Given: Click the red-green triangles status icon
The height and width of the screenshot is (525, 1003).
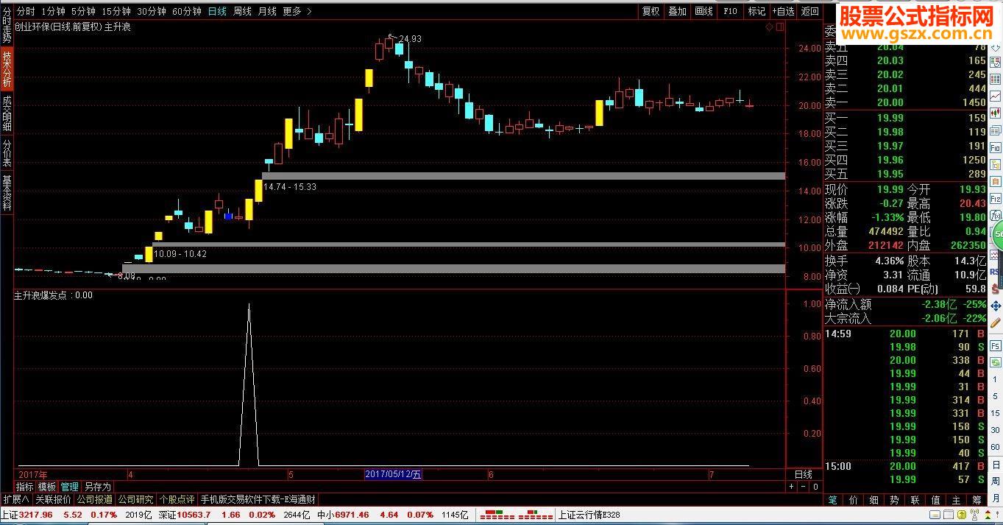Looking at the screenshot, I should tap(988, 515).
